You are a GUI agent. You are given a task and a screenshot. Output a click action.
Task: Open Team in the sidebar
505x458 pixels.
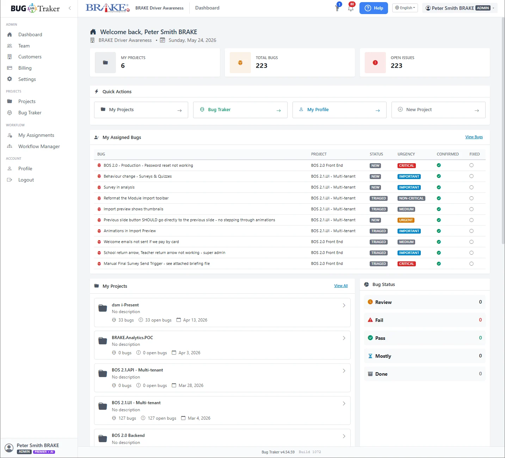point(24,46)
